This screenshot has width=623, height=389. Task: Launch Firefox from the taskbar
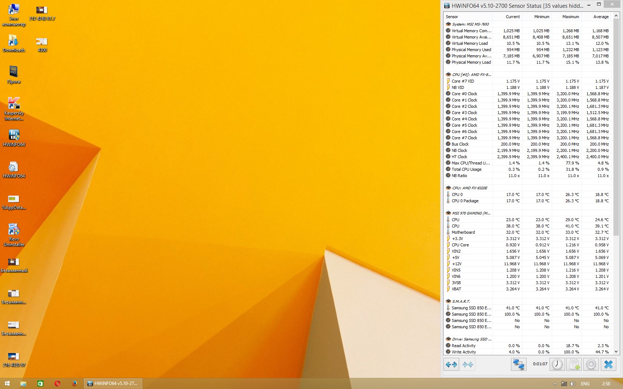click(74, 383)
